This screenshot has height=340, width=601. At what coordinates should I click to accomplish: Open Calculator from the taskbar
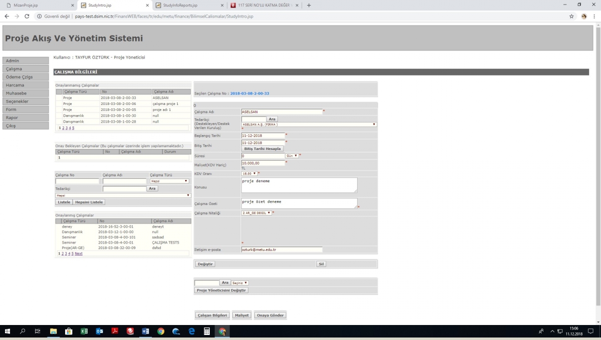click(x=206, y=331)
